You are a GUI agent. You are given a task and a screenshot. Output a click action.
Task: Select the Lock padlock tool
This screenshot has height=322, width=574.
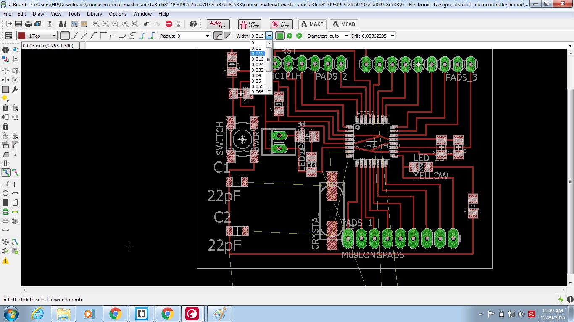tap(5, 126)
